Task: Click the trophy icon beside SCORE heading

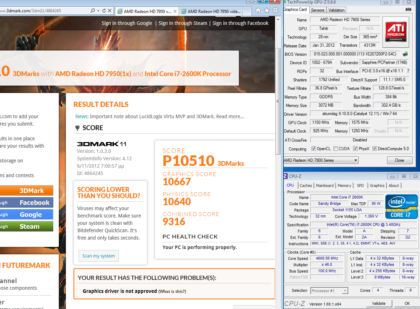Action: tap(77, 128)
